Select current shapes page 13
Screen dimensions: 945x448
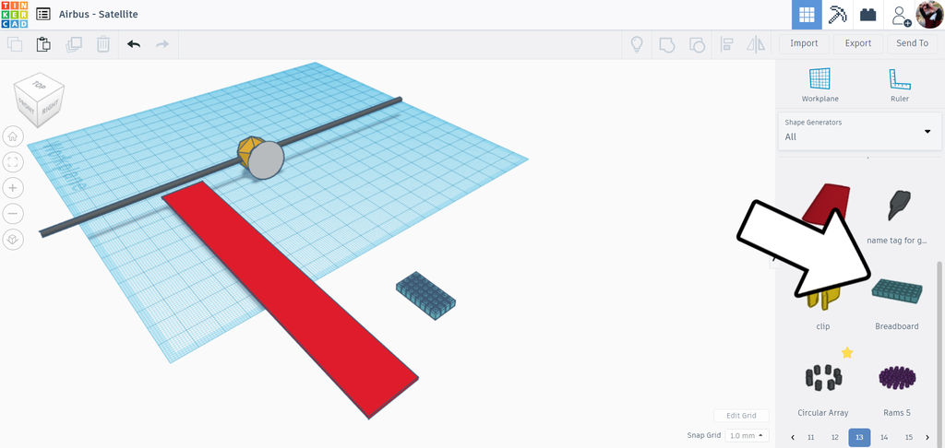859,437
